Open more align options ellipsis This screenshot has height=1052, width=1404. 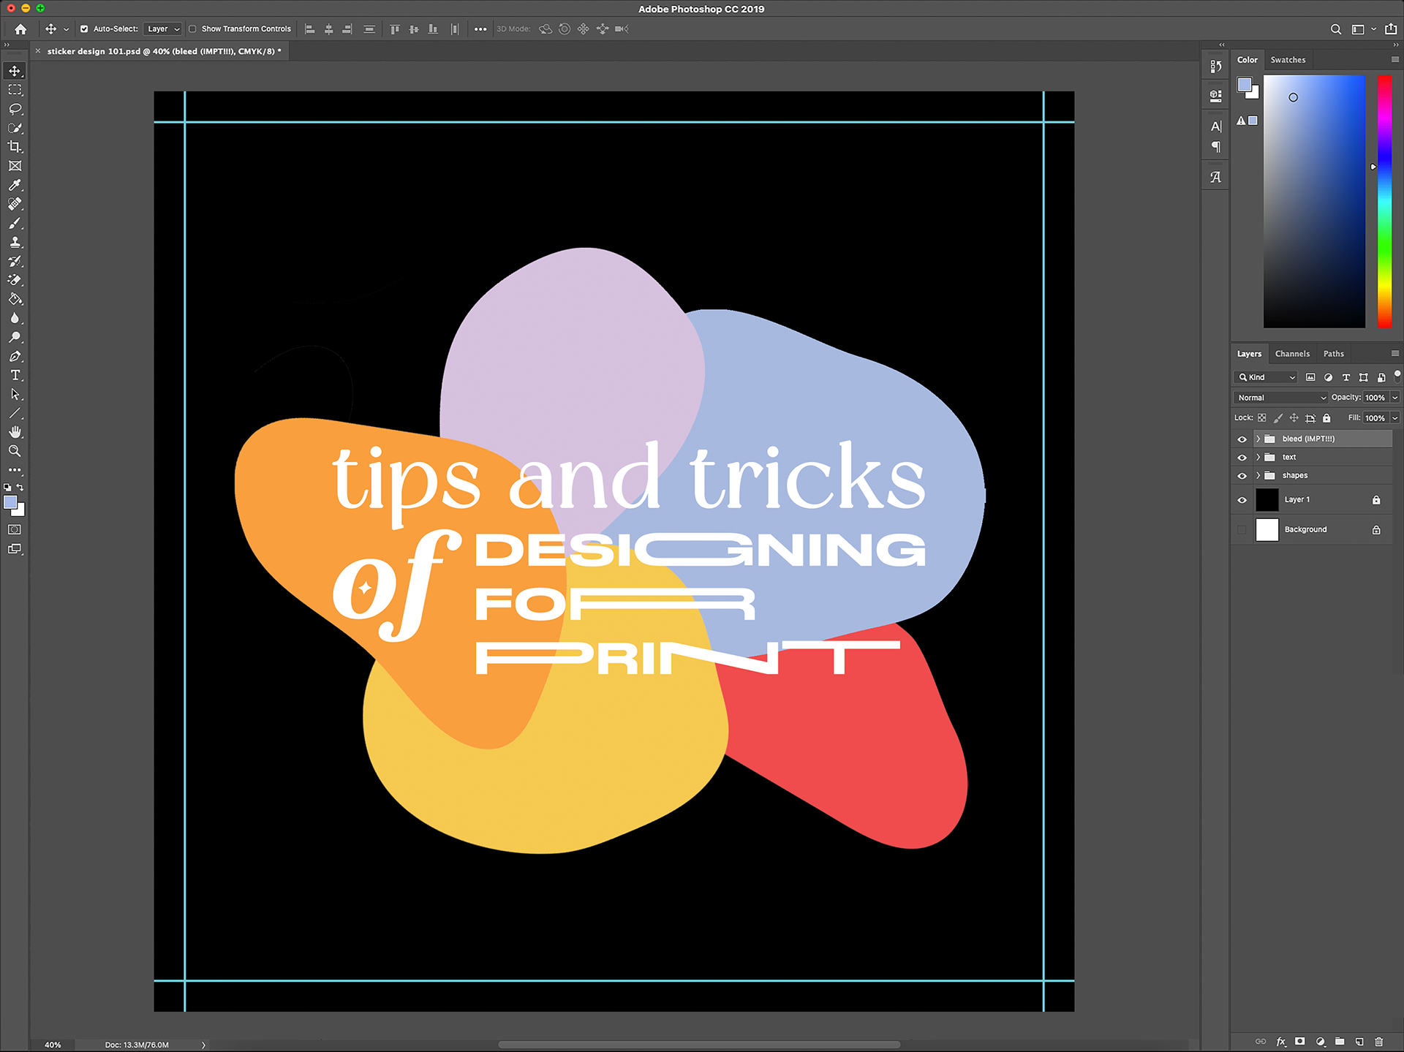480,29
